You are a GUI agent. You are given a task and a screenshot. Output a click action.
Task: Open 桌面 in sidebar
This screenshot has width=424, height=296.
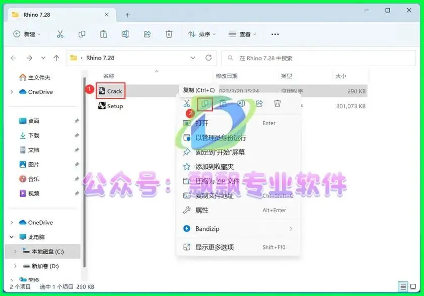tap(29, 121)
